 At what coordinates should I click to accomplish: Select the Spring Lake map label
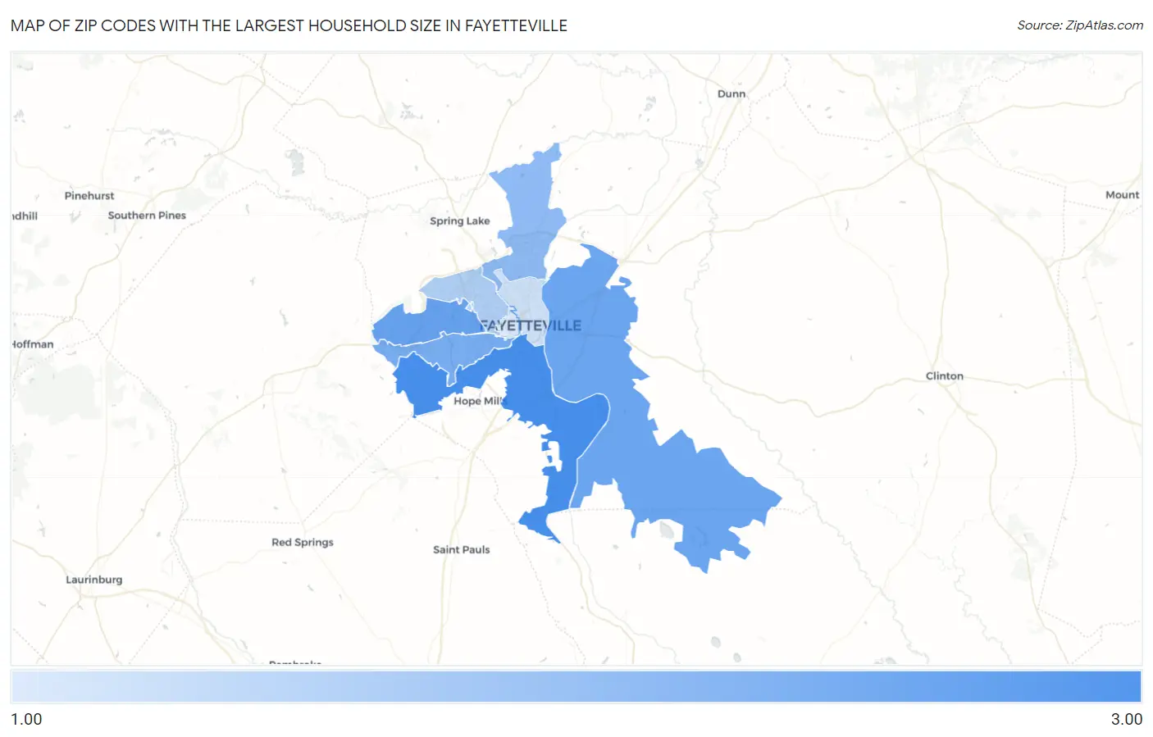coord(459,221)
